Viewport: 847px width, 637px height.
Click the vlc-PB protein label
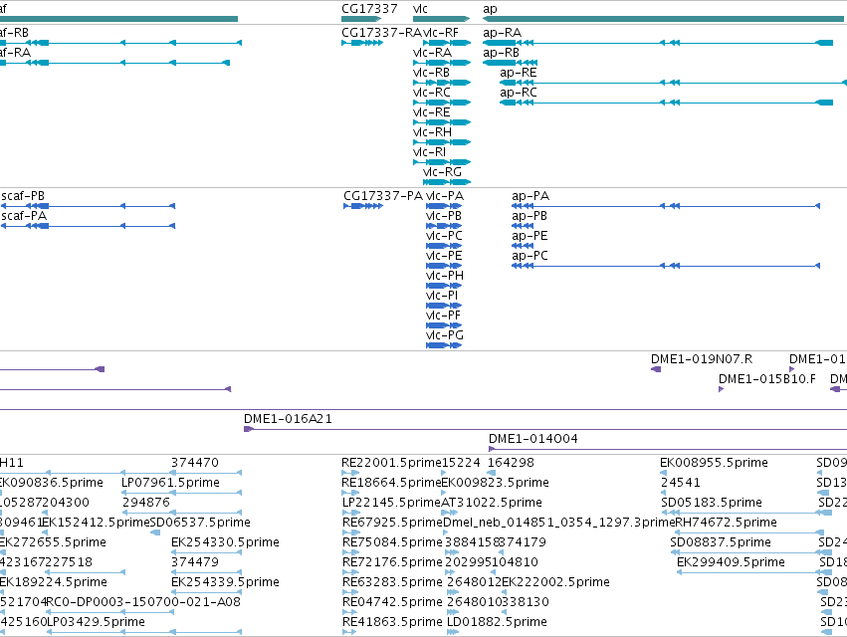point(444,216)
